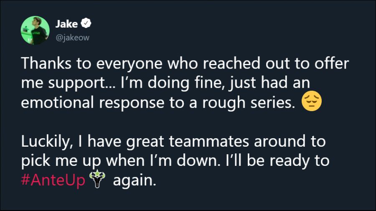
Task: Follow the red #AnteUp hashtag
Action: [53, 180]
